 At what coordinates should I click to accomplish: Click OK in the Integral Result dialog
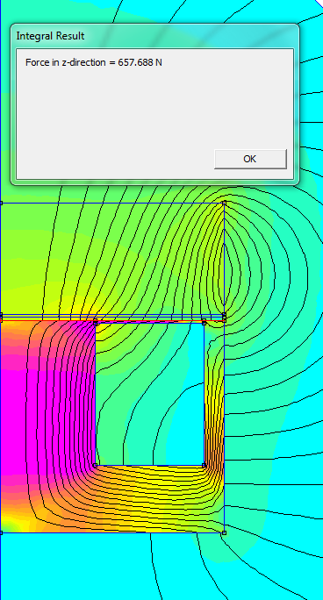click(x=250, y=159)
